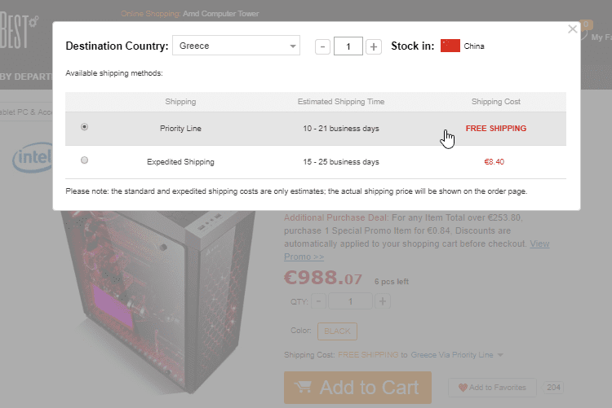
Task: Choose the BLACK color option
Action: tap(337, 331)
